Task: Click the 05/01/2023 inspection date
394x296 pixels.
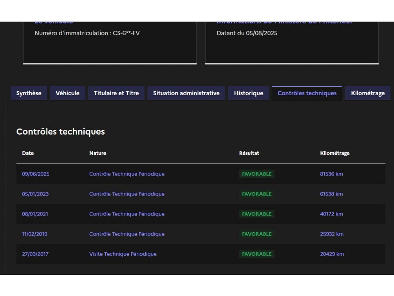Action: [x=35, y=194]
